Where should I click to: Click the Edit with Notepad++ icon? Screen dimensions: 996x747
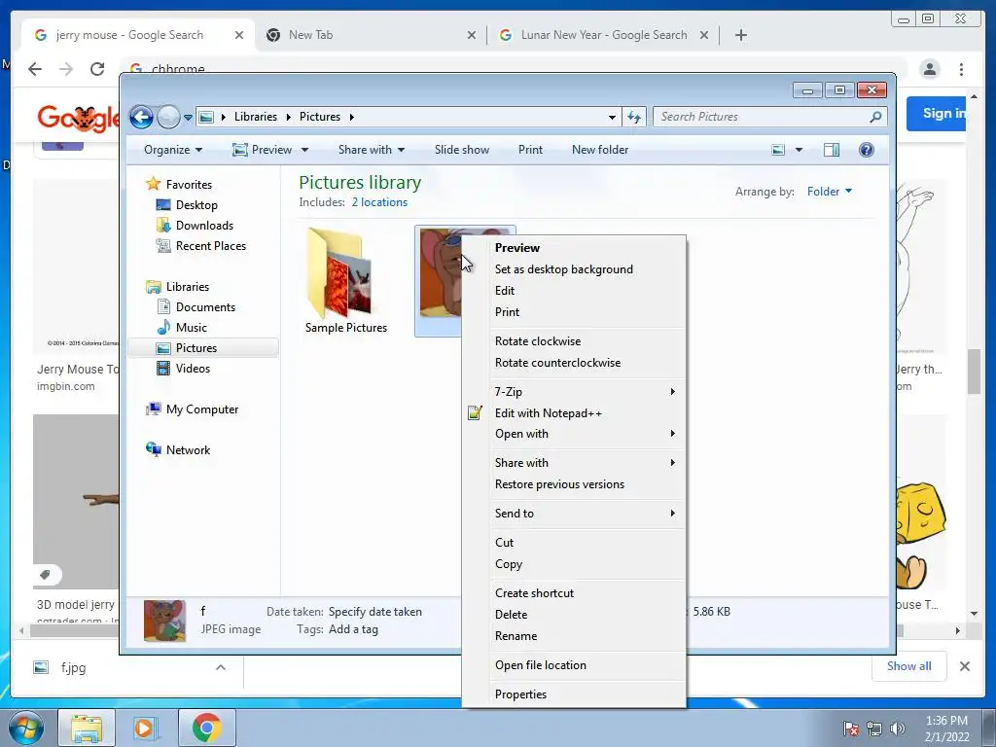pos(475,412)
